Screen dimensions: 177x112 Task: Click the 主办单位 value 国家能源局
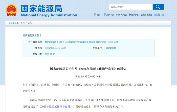(111, 48)
